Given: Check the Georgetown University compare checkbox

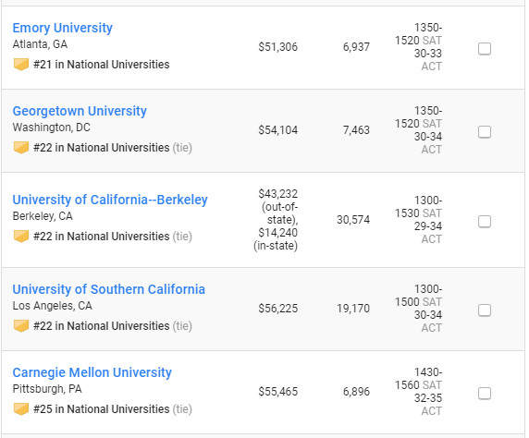Looking at the screenshot, I should point(485,132).
